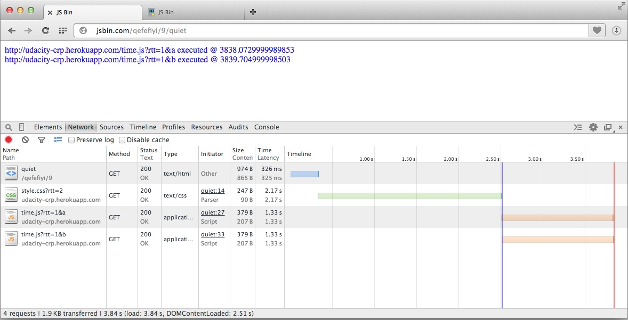Screen dimensions: 628x320
Task: Sort by the Status column header
Action: coord(149,154)
